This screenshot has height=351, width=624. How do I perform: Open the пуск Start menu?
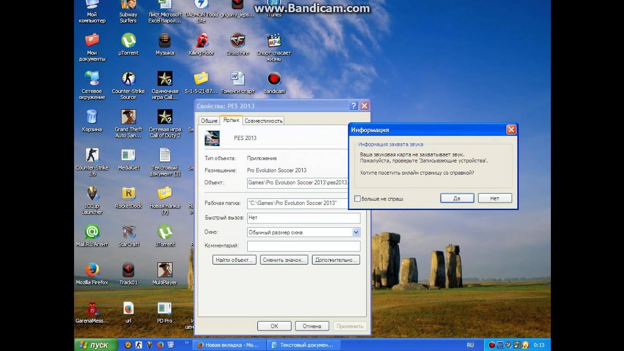[x=96, y=345]
